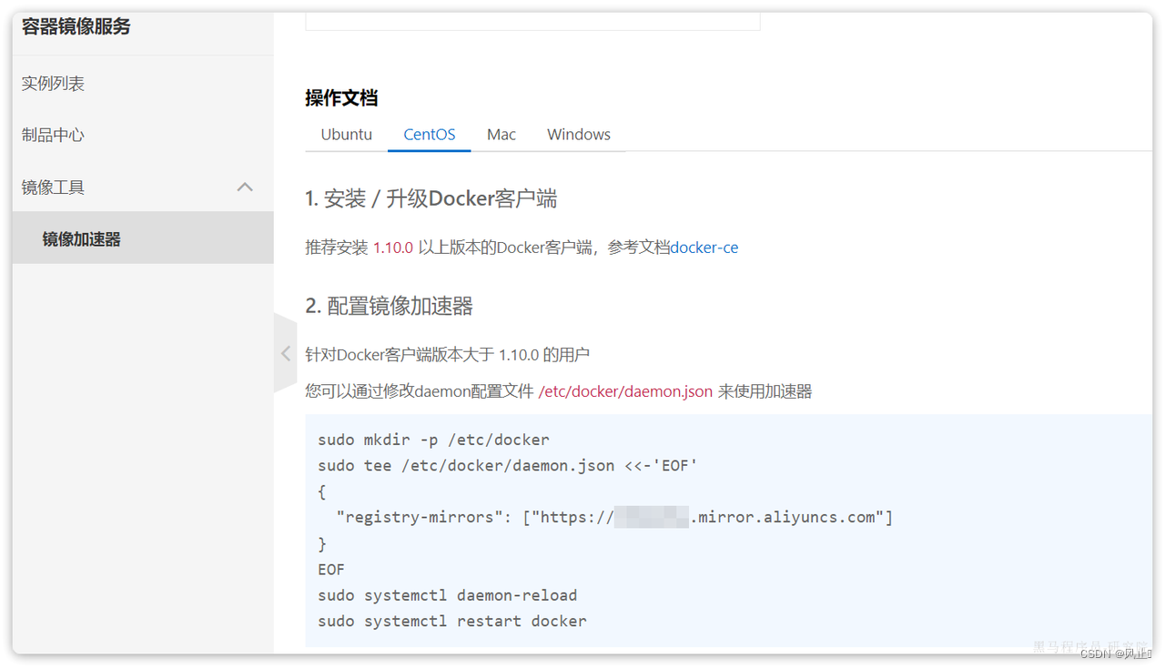Screen dimensions: 1165x668
Task: Open 实例列表 from the sidebar
Action: [53, 83]
